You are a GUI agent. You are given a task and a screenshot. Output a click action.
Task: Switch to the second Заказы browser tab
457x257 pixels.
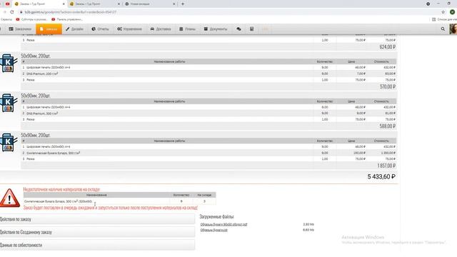pos(95,4)
